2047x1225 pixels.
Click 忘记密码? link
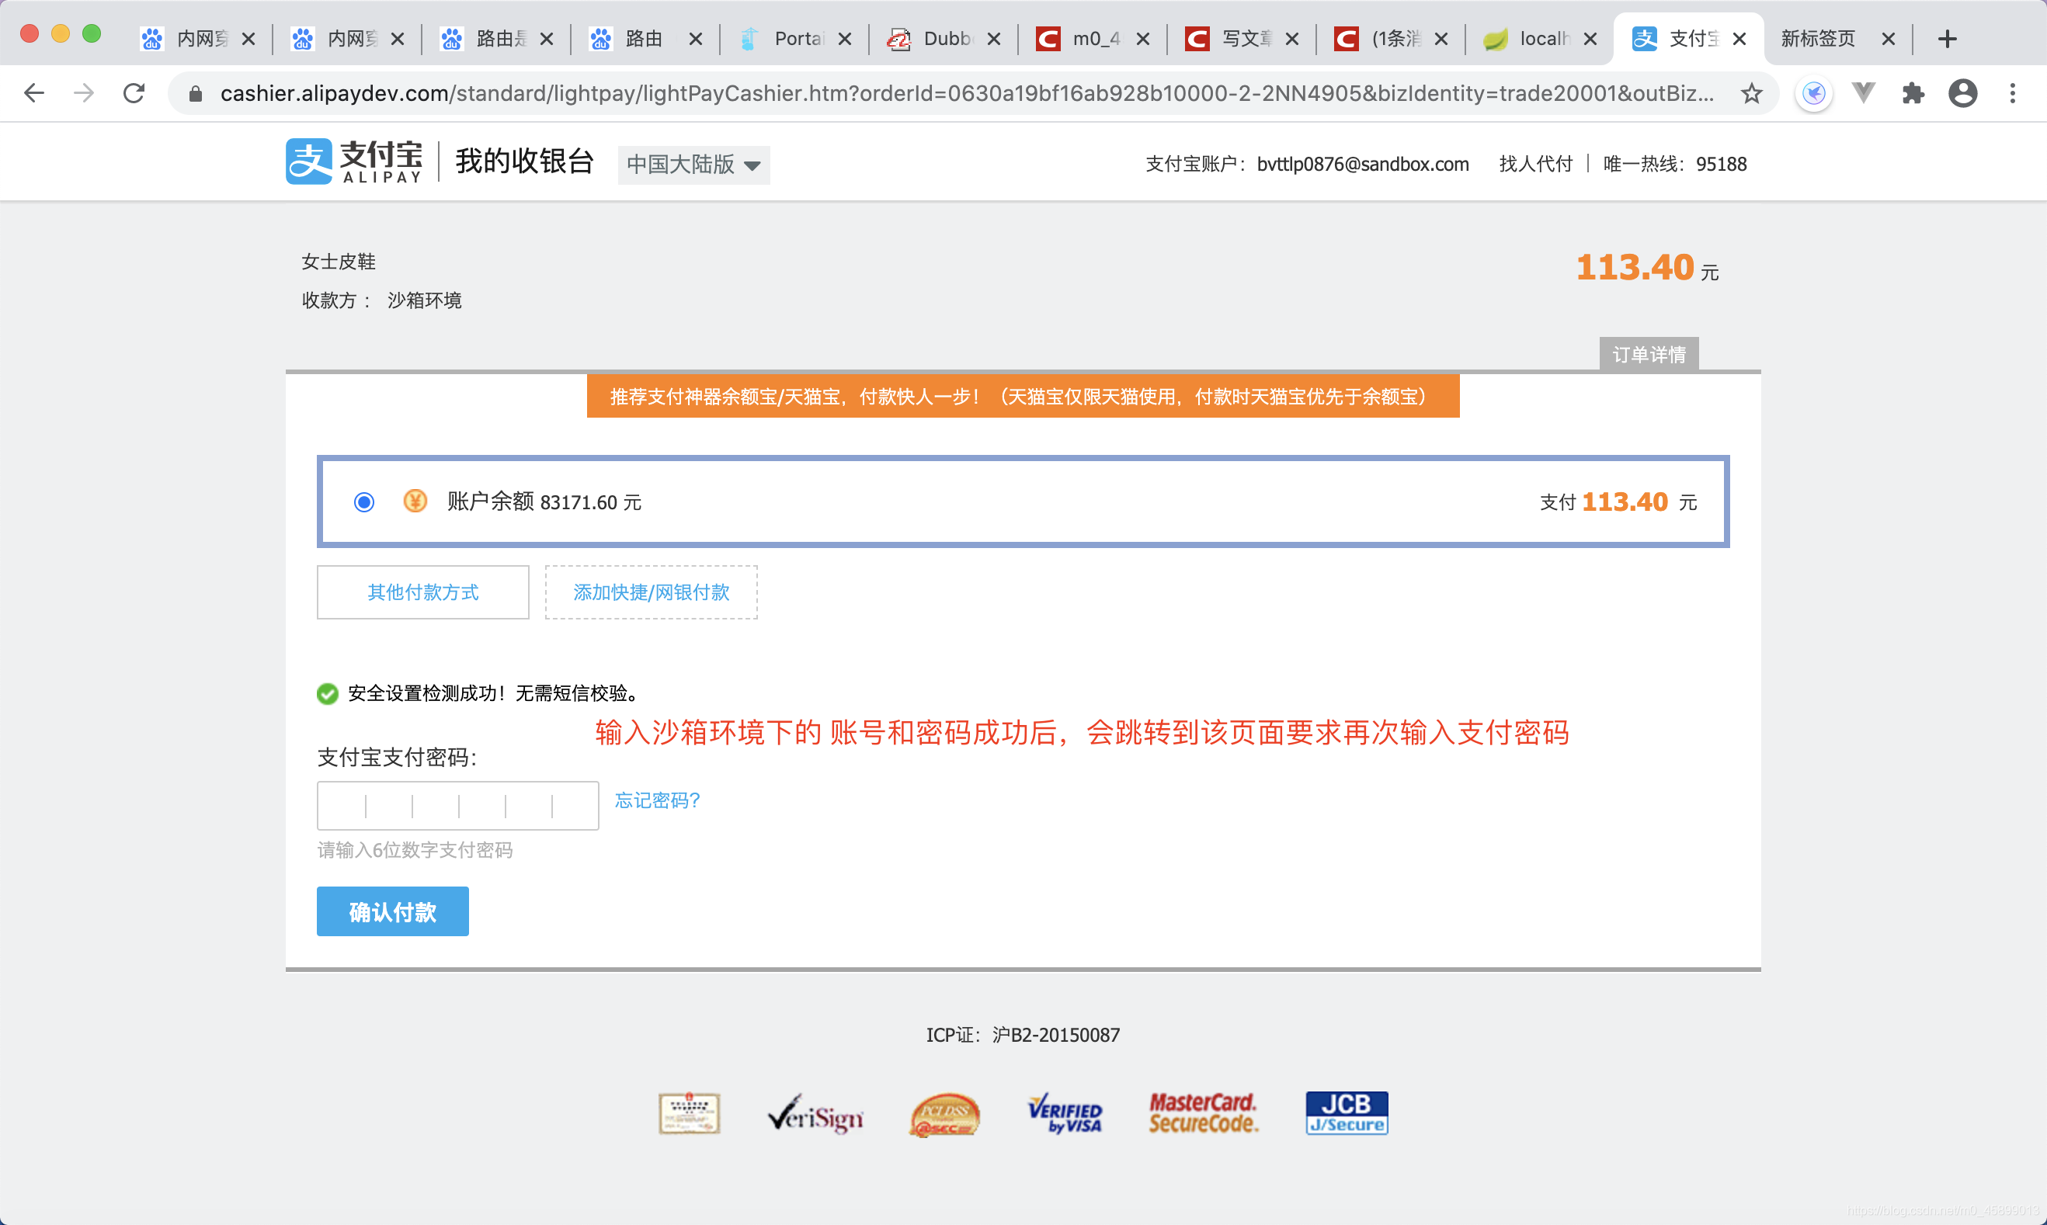[x=658, y=800]
